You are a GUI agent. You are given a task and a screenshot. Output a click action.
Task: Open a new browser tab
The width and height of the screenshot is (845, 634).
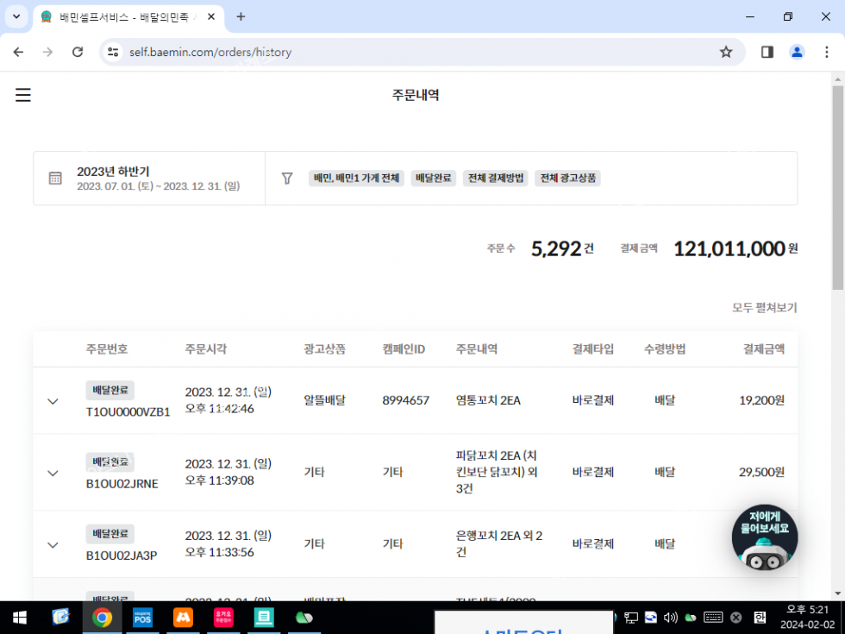[241, 16]
